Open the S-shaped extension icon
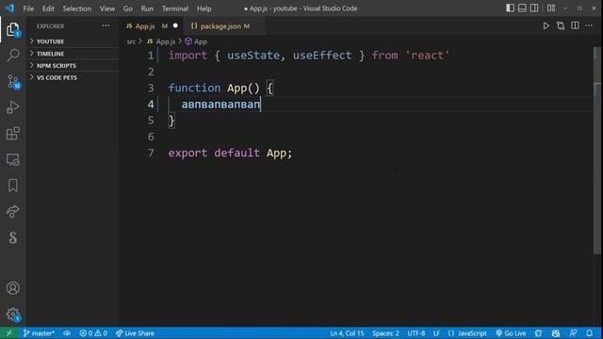The image size is (603, 339). click(12, 237)
